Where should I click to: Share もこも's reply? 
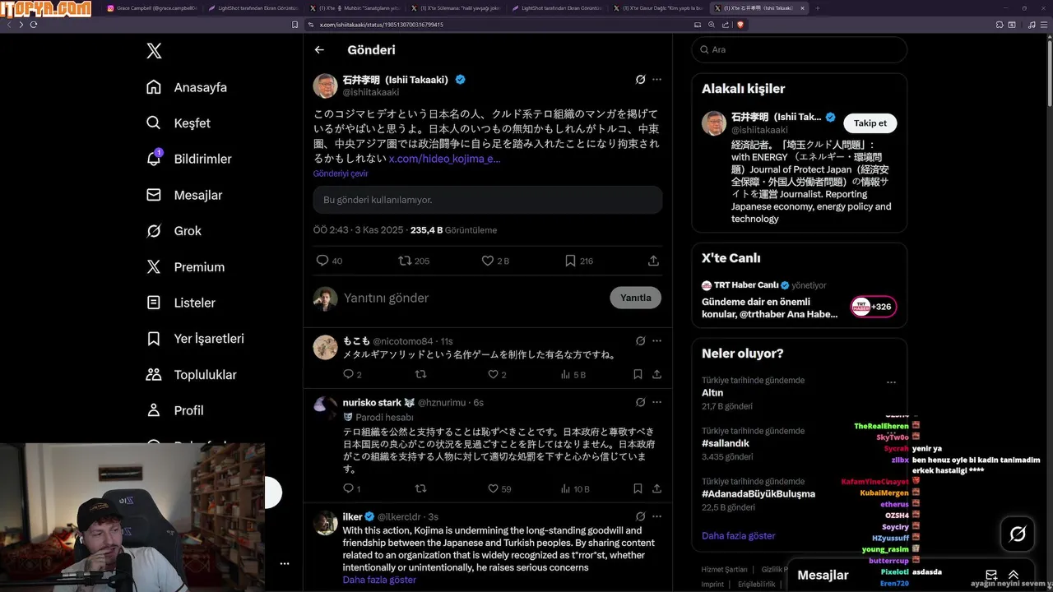tap(656, 374)
